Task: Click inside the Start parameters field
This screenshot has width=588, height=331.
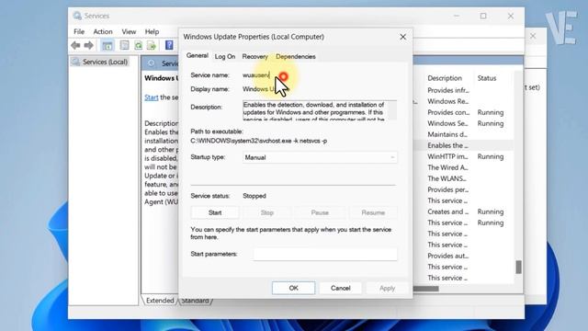Action: tap(325, 254)
